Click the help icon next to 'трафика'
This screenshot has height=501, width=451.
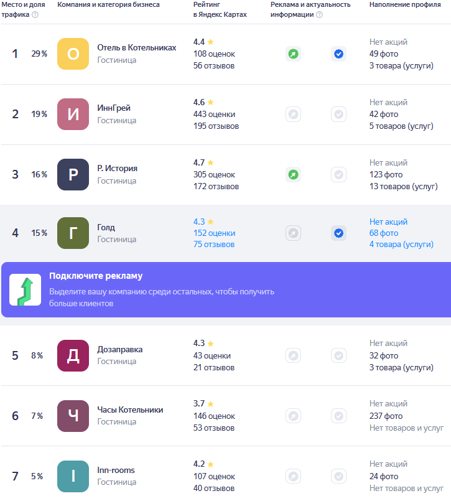[35, 15]
